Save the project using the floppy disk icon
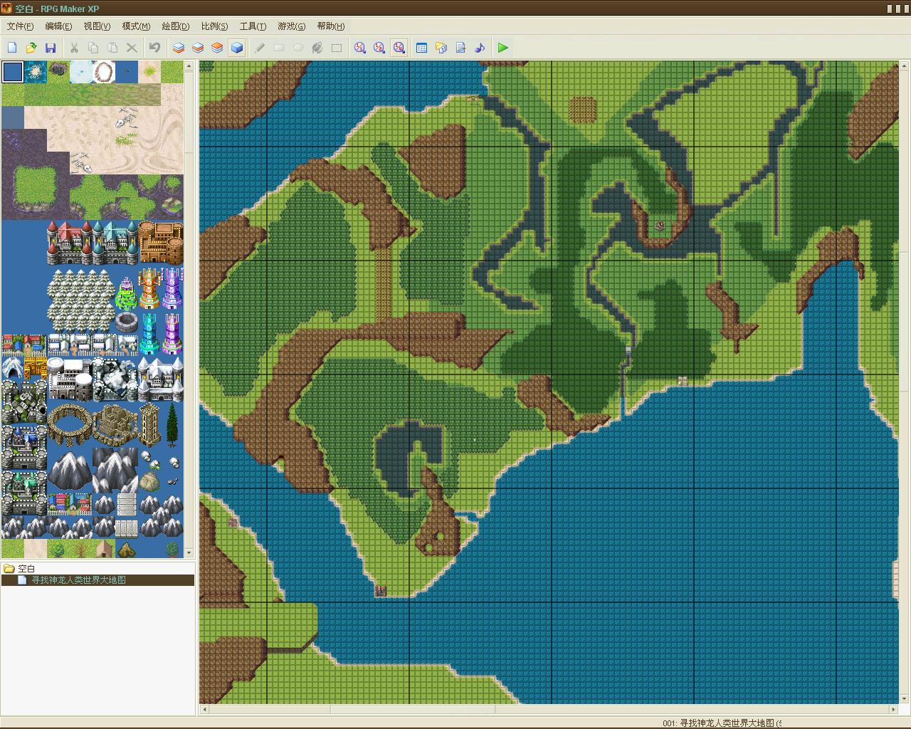This screenshot has height=729, width=911. tap(51, 48)
